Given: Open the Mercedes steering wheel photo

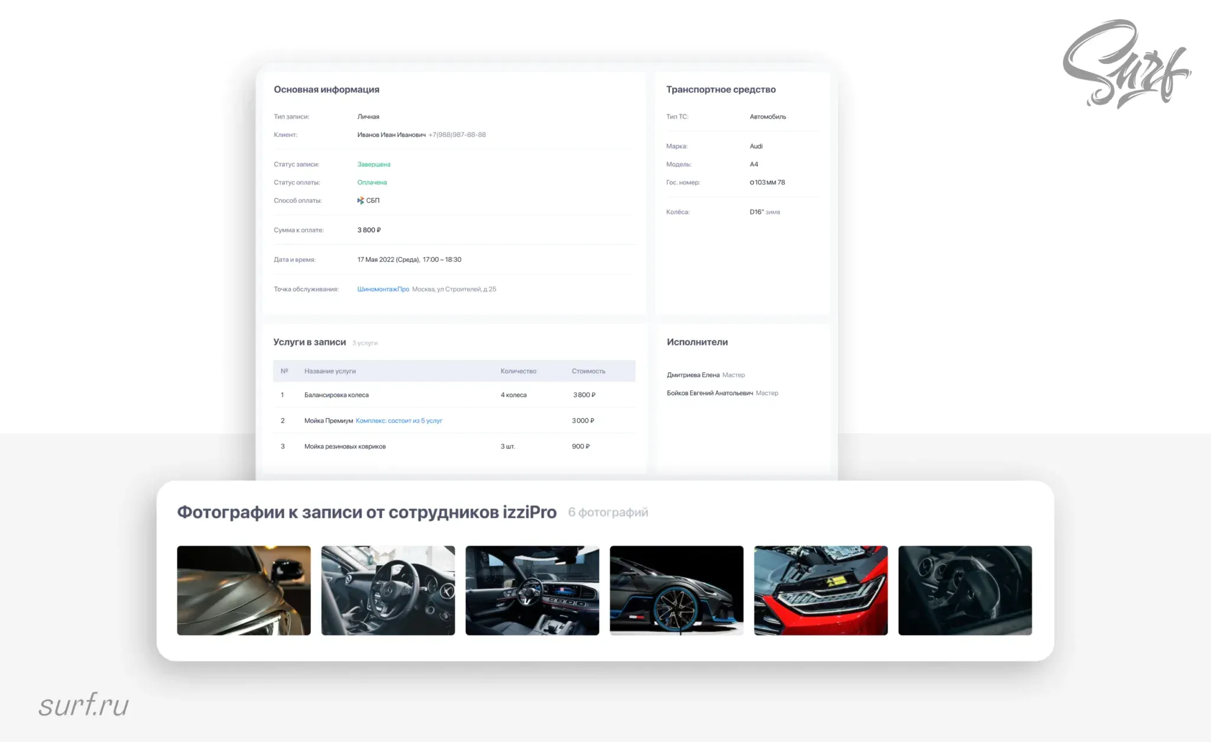Looking at the screenshot, I should pyautogui.click(x=388, y=590).
